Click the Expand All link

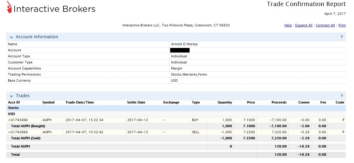point(304,25)
